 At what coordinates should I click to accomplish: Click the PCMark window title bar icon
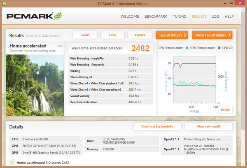(5, 4)
